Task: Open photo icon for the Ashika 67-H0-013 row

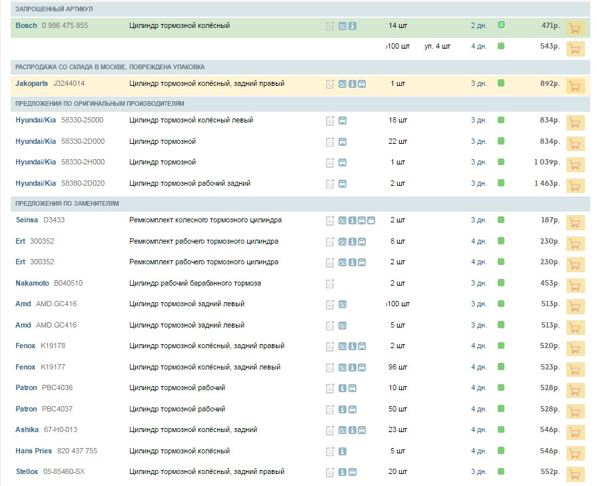Action: tap(342, 430)
